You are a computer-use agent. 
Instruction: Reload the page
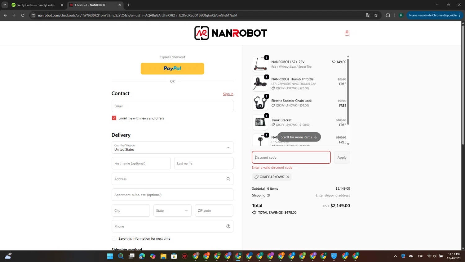tap(23, 15)
